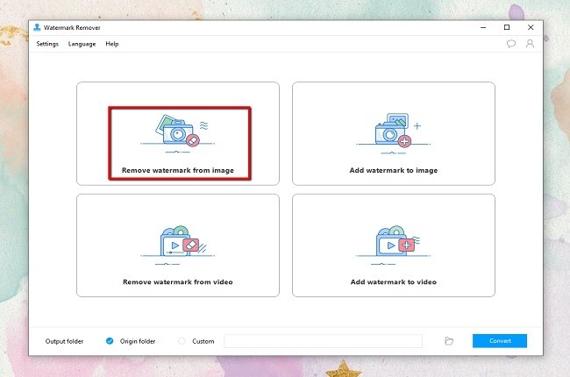
Task: Select the Custom output radio button
Action: [x=182, y=341]
